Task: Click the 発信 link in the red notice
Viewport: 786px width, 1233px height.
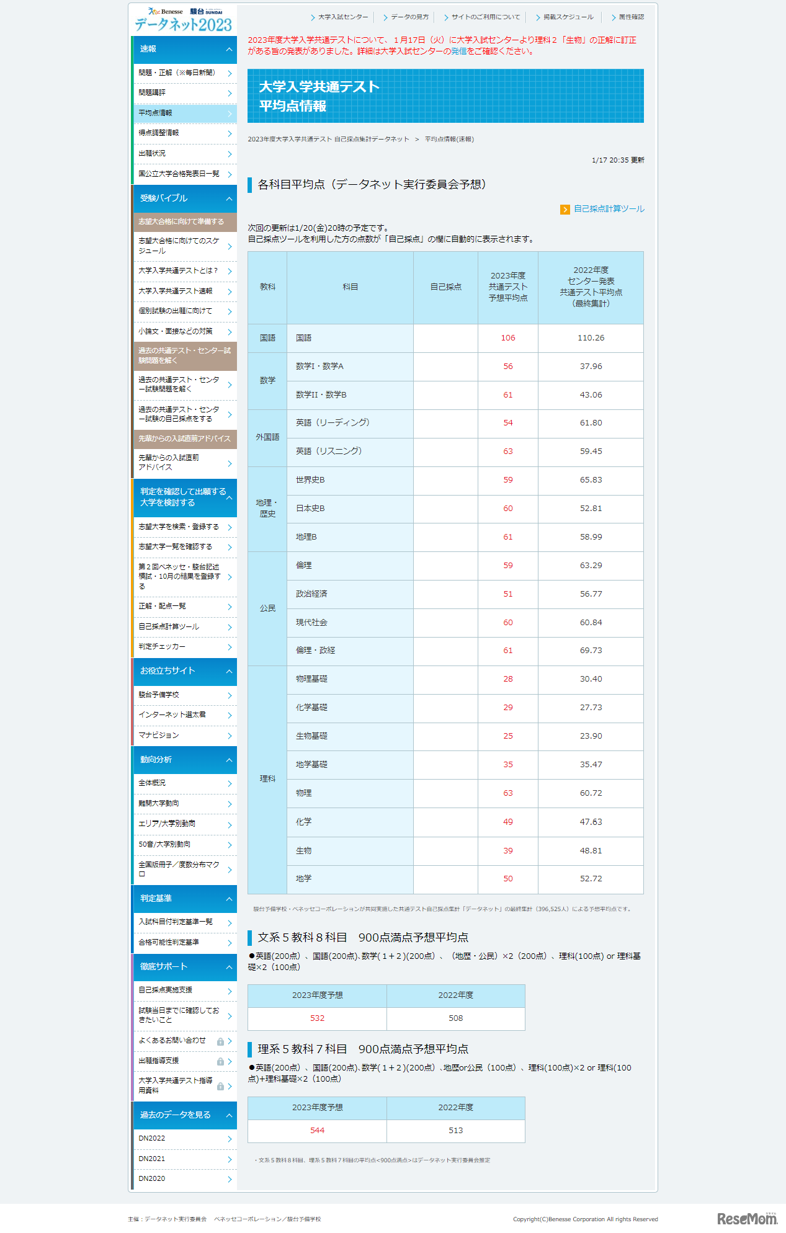Action: click(458, 51)
